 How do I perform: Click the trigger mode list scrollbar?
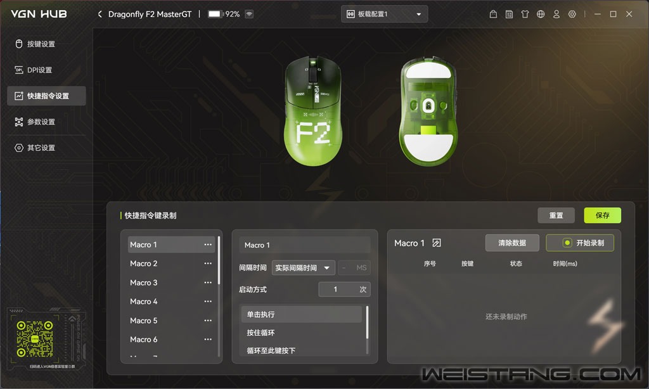click(x=367, y=322)
